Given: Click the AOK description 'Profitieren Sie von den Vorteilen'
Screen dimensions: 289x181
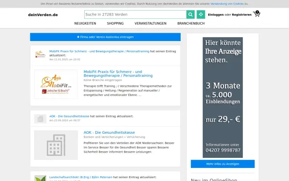Looking at the screenshot, I should point(129,147).
